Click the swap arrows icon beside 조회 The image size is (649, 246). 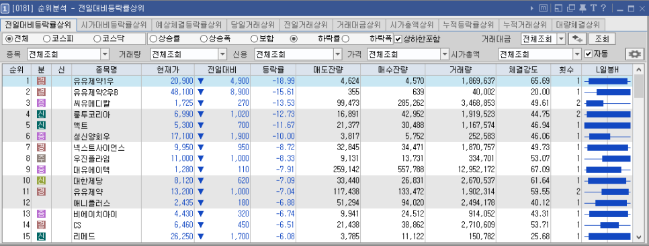tap(577, 39)
